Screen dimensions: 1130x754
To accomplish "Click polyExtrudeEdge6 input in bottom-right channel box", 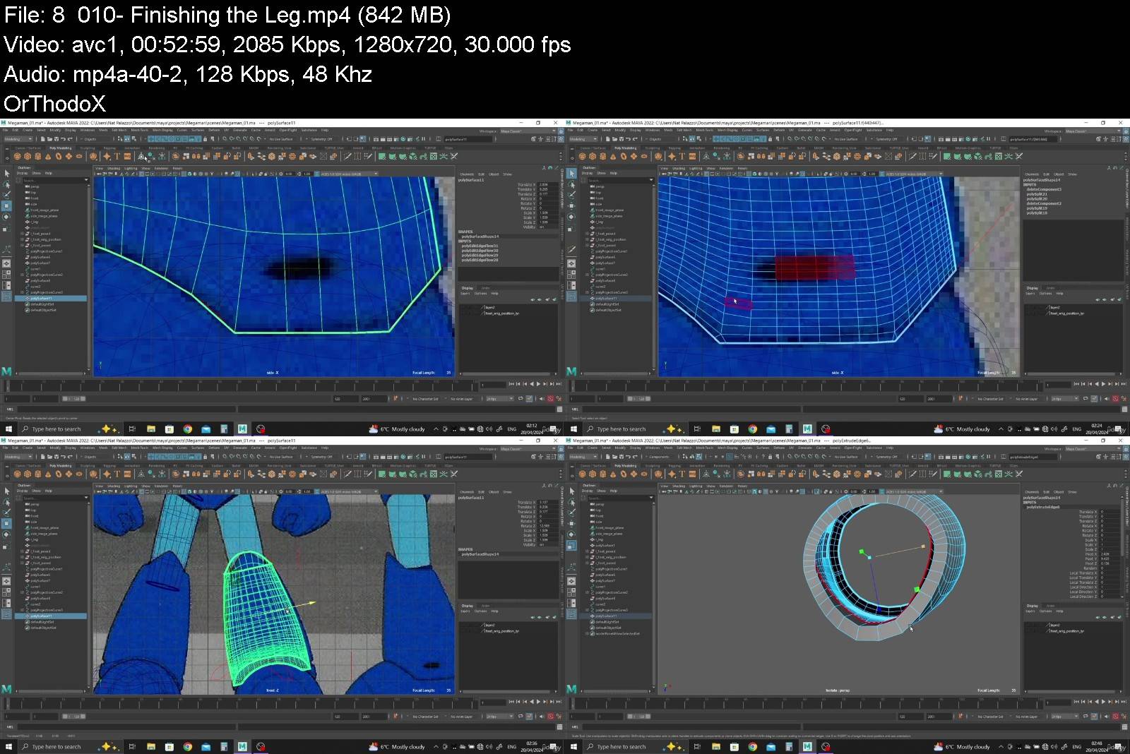I will pyautogui.click(x=1042, y=507).
